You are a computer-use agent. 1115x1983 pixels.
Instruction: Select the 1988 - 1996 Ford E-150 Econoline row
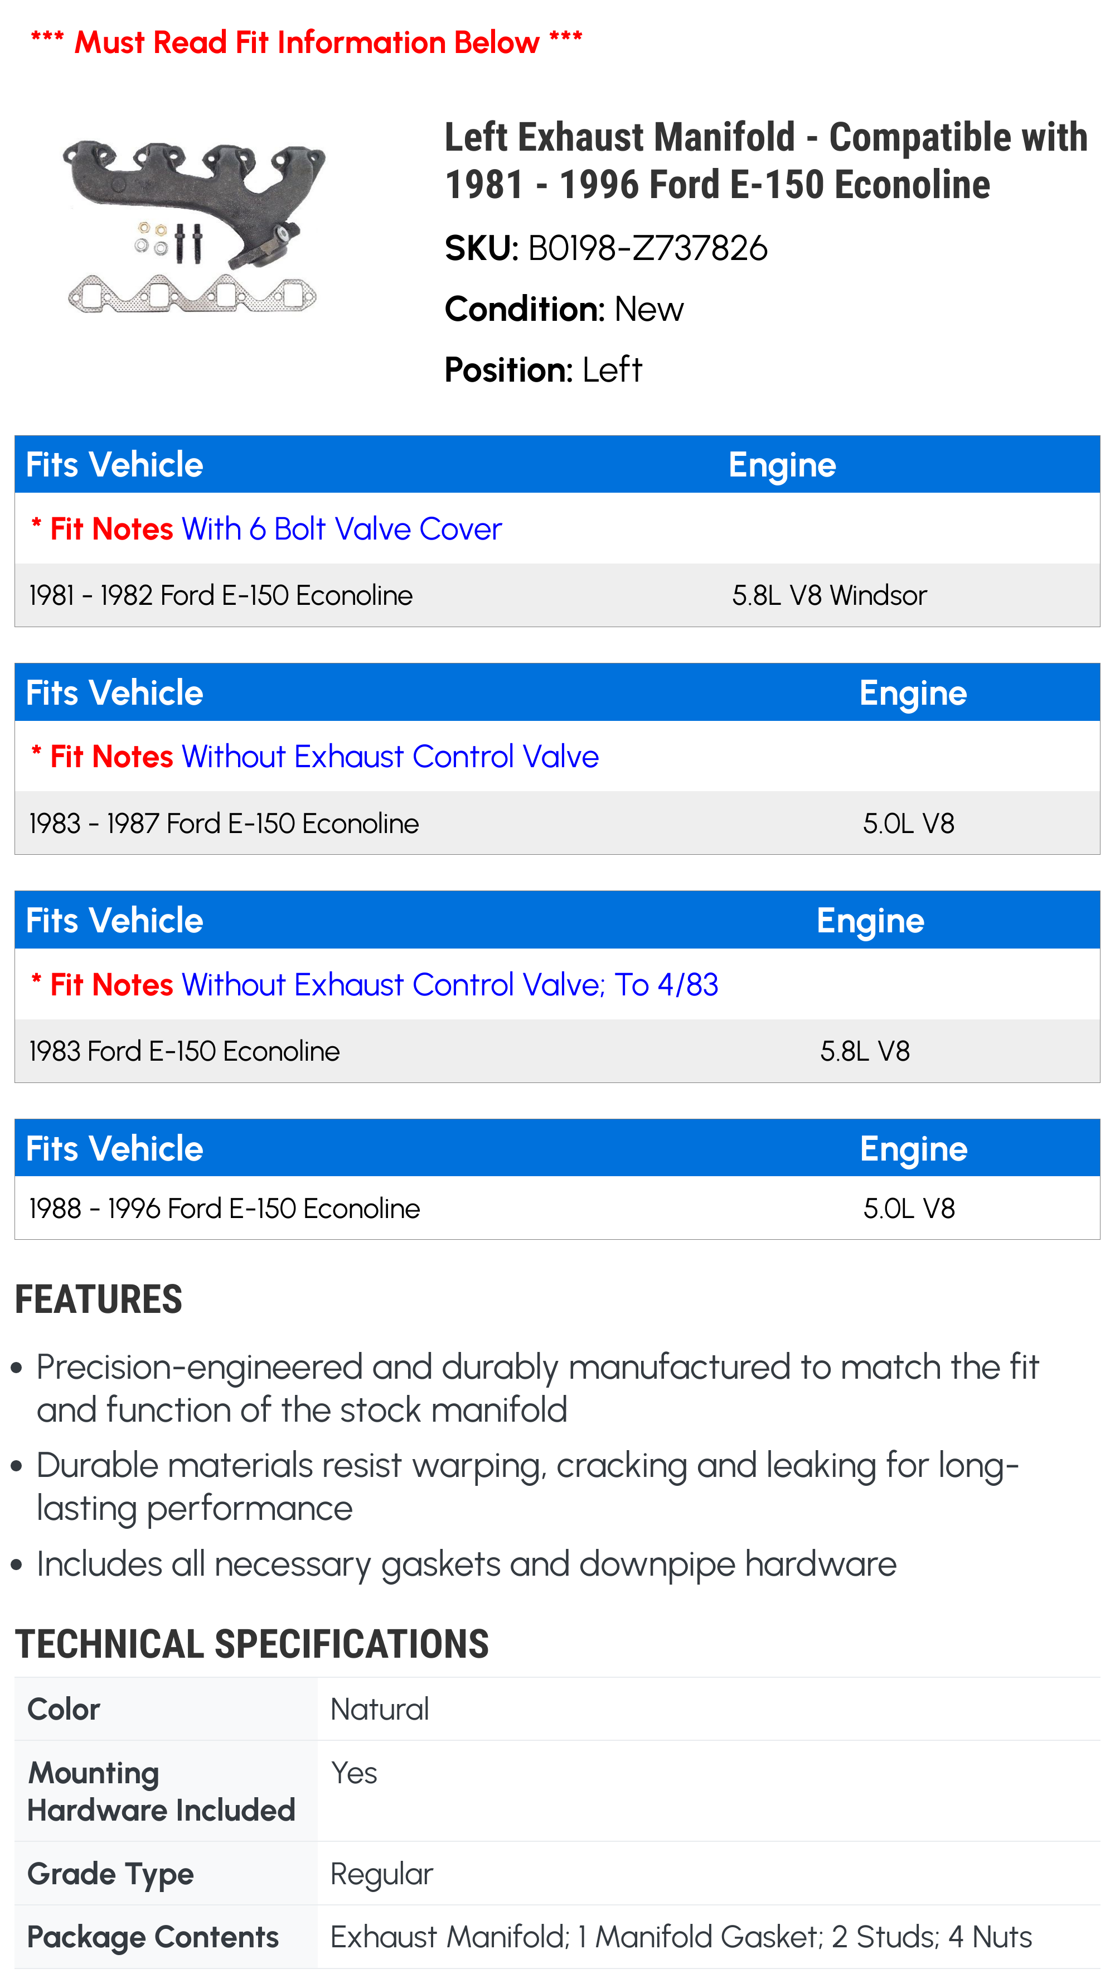click(x=225, y=1209)
